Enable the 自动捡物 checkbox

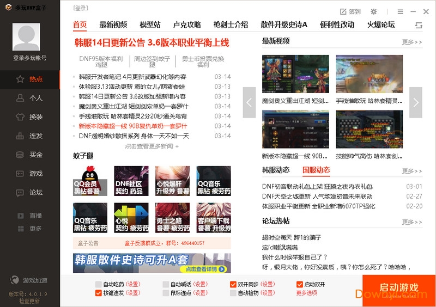tap(233, 293)
